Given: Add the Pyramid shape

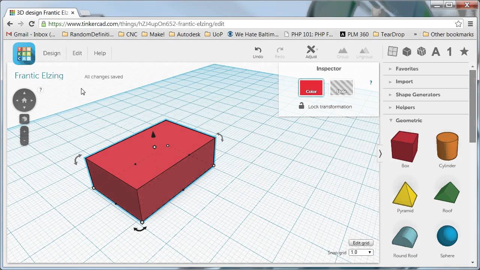Looking at the screenshot, I should 405,194.
